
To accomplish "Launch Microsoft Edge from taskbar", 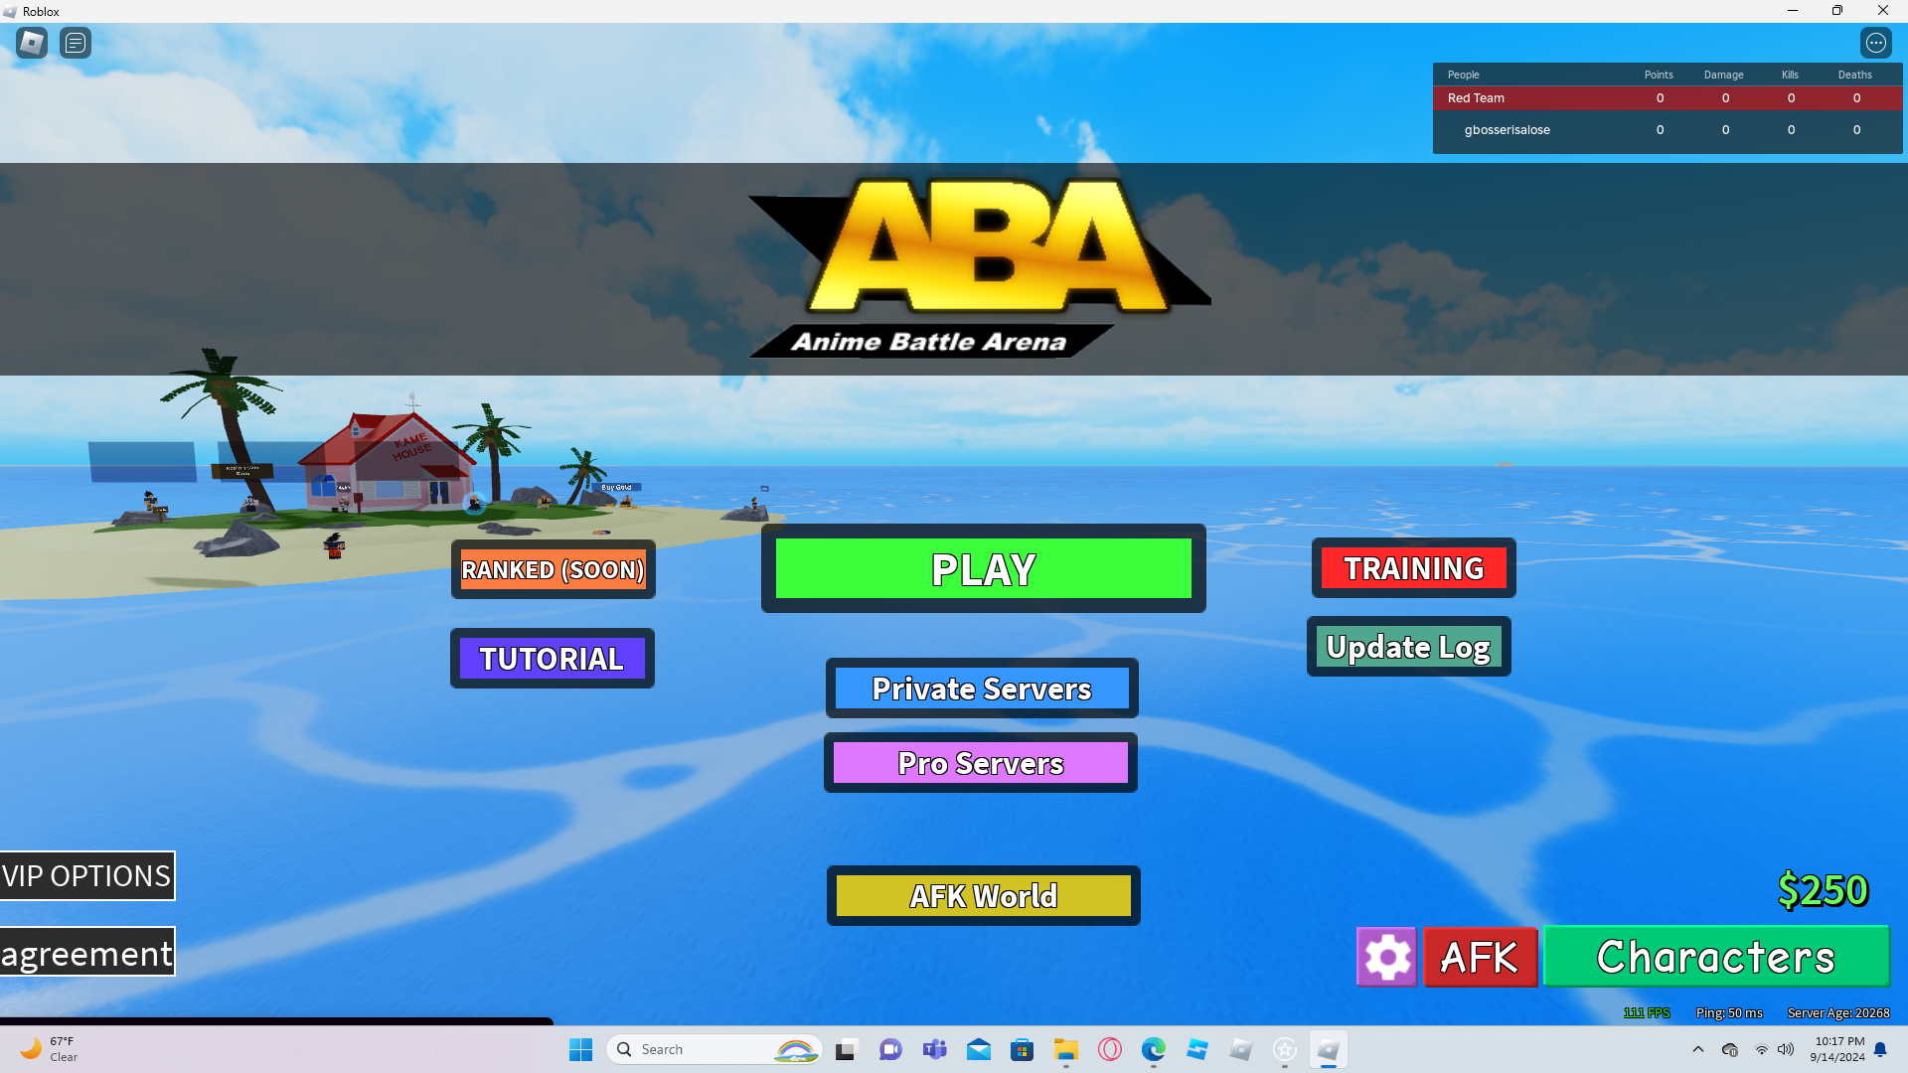I will [x=1153, y=1049].
